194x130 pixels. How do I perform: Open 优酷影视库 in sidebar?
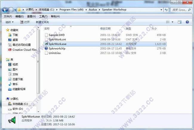(19, 89)
